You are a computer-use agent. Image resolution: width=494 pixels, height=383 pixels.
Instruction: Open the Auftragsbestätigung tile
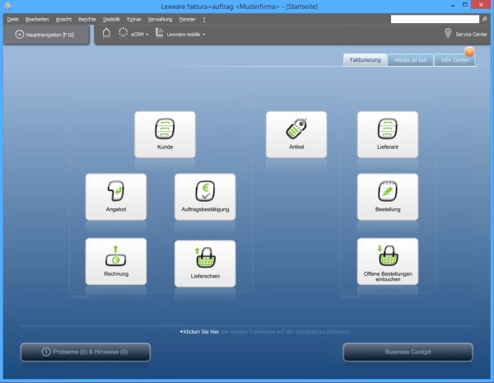[205, 197]
